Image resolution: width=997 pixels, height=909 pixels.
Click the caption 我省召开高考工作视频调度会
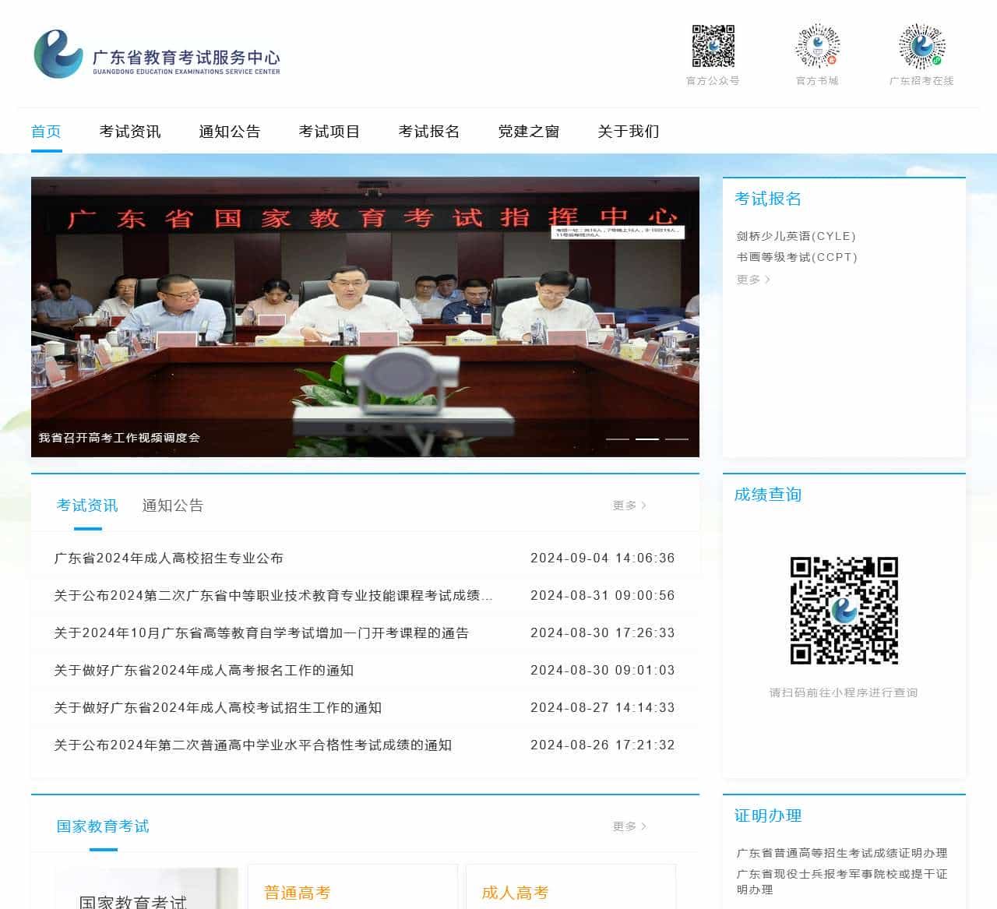click(x=119, y=438)
